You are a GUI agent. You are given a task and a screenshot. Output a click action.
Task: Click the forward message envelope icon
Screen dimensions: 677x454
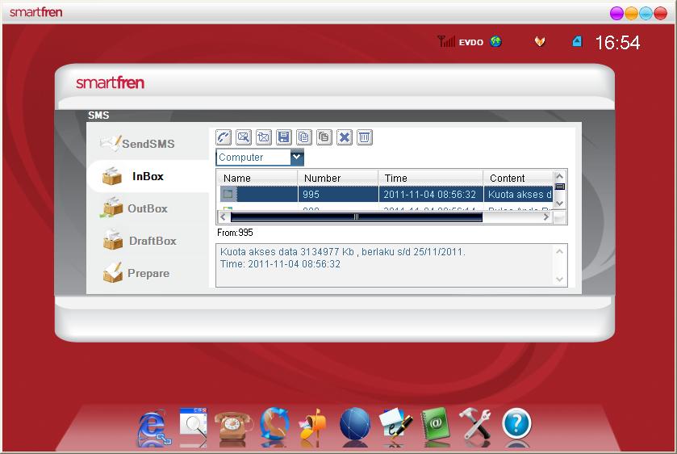tap(263, 137)
